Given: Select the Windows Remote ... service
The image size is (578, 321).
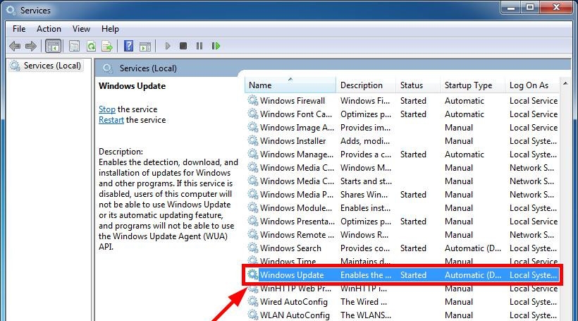Looking at the screenshot, I should click(297, 235).
